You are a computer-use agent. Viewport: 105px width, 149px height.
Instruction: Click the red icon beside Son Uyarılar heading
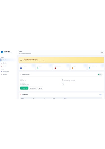(x=21, y=95)
